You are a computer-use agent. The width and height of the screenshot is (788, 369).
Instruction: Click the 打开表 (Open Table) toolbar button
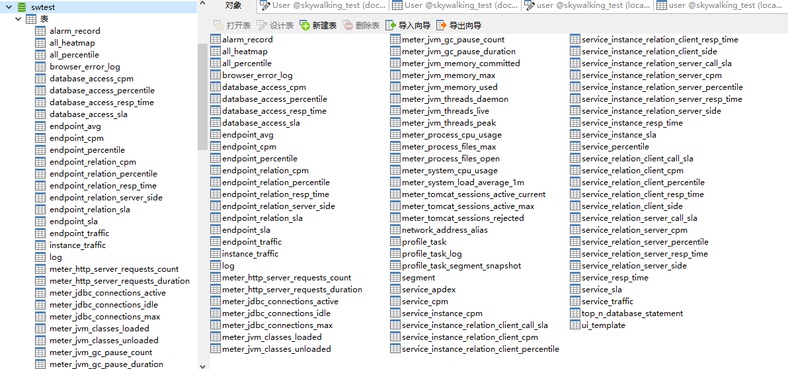point(231,25)
